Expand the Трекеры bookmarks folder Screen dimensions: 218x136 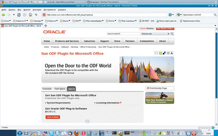[36, 21]
